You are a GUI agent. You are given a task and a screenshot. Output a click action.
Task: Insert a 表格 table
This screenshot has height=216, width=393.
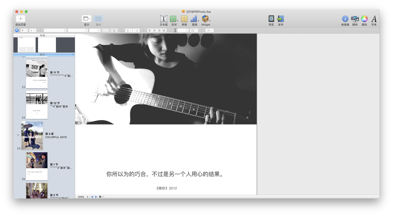coord(184,19)
